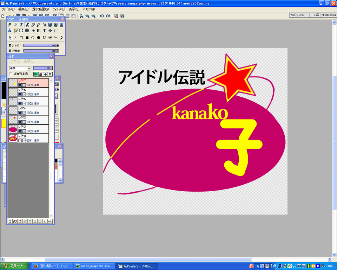This screenshot has height=270, width=337.
Task: Open the フィルタ(F) menu
Action: (59, 9)
